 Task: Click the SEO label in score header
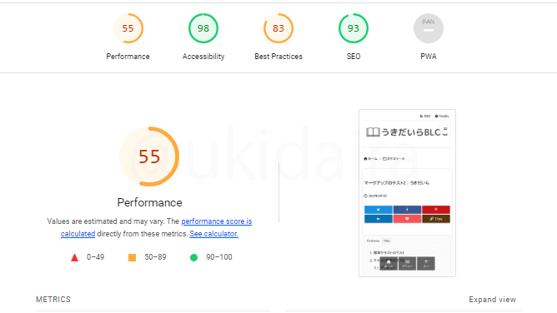pos(354,57)
